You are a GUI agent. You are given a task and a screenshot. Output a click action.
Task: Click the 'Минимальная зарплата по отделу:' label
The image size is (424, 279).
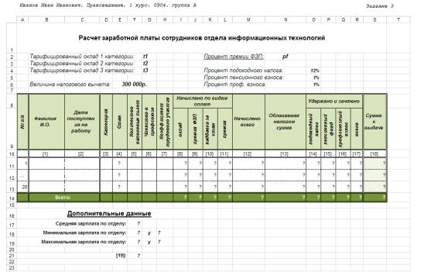click(84, 232)
